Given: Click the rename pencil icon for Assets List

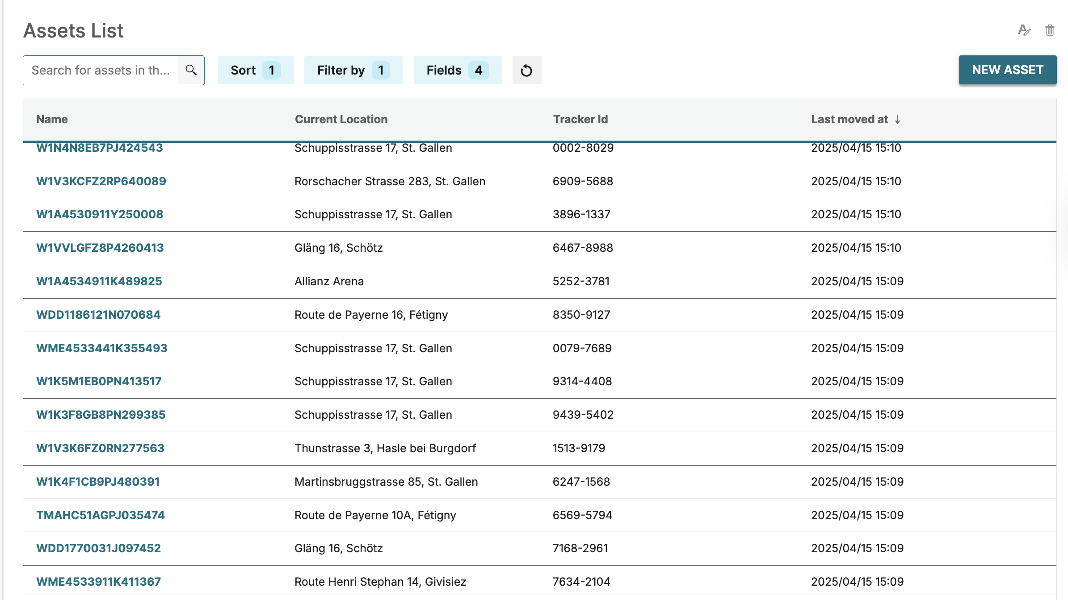Looking at the screenshot, I should pyautogui.click(x=1025, y=30).
